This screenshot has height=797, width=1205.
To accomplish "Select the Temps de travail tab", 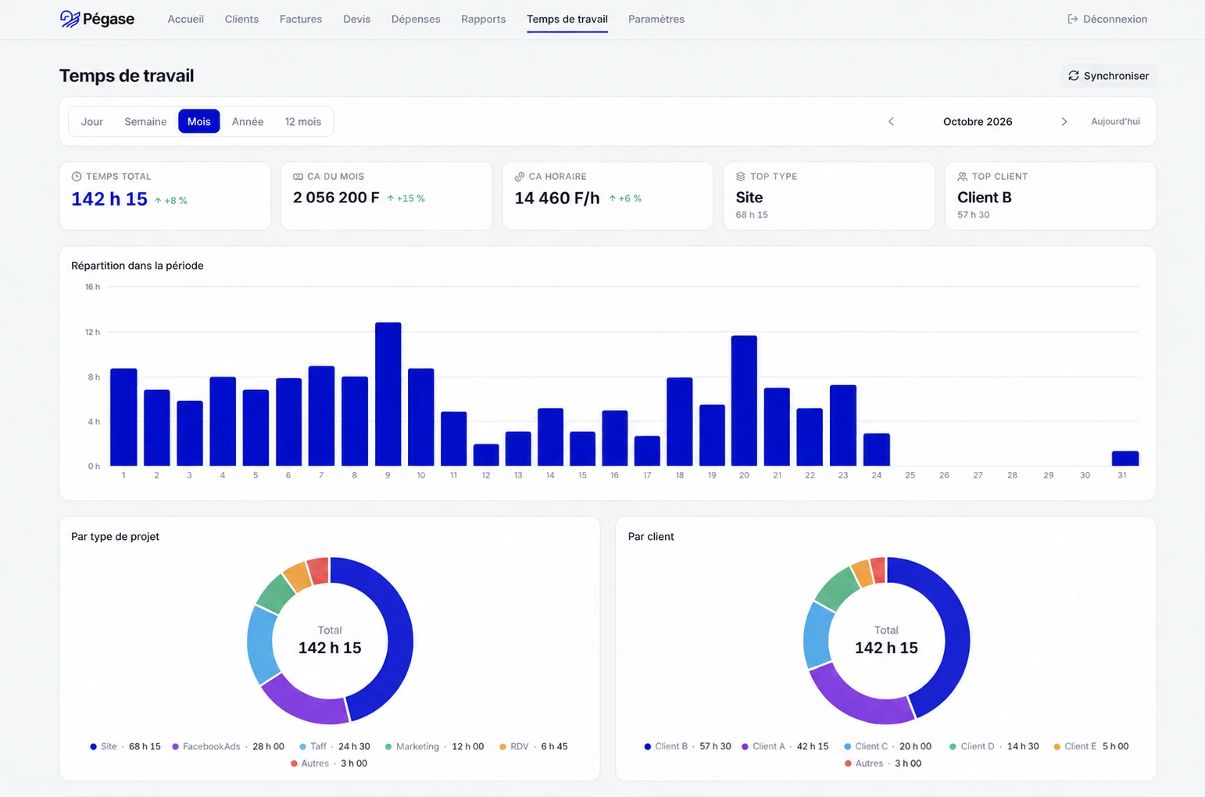I will 567,19.
